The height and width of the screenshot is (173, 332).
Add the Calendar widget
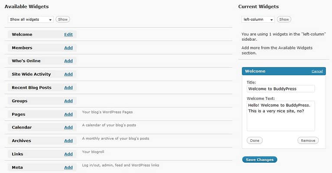click(x=68, y=128)
